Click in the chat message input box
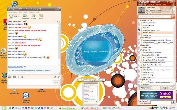 pos(30,82)
